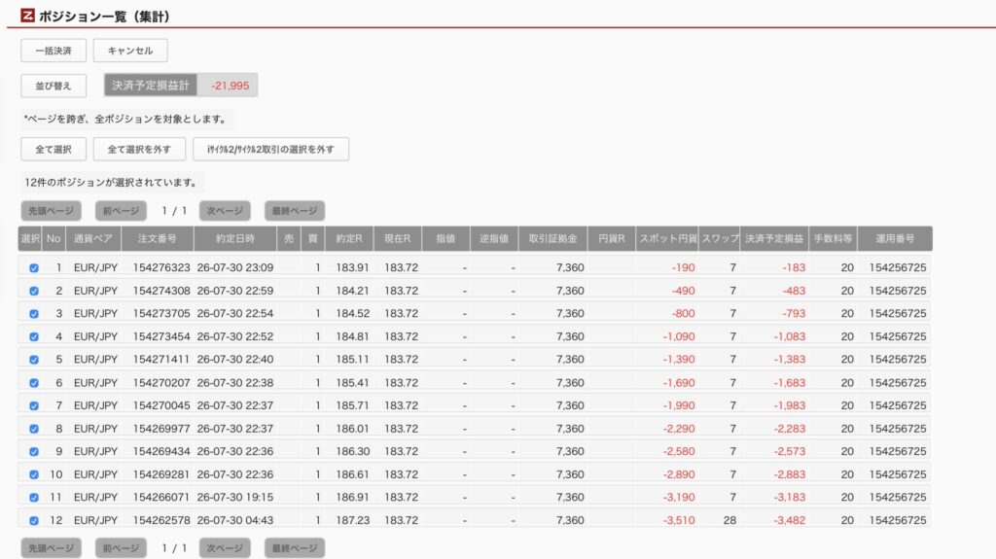Deselect the checkbox in row 12

coord(34,520)
